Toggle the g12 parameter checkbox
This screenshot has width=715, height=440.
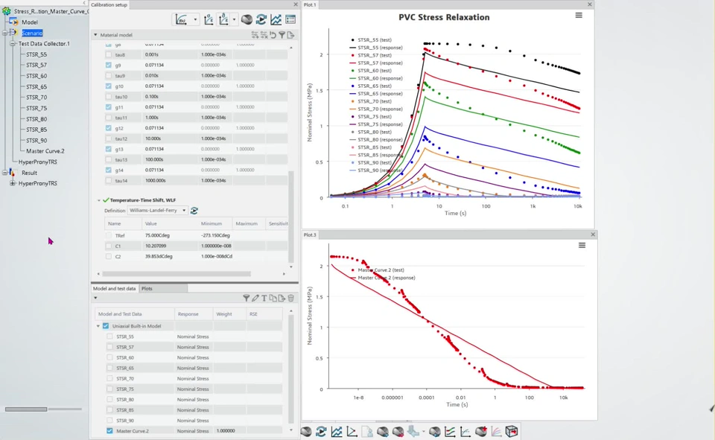(109, 128)
